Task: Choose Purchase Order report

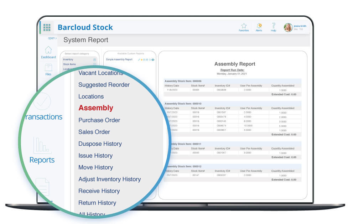Action: tap(99, 120)
